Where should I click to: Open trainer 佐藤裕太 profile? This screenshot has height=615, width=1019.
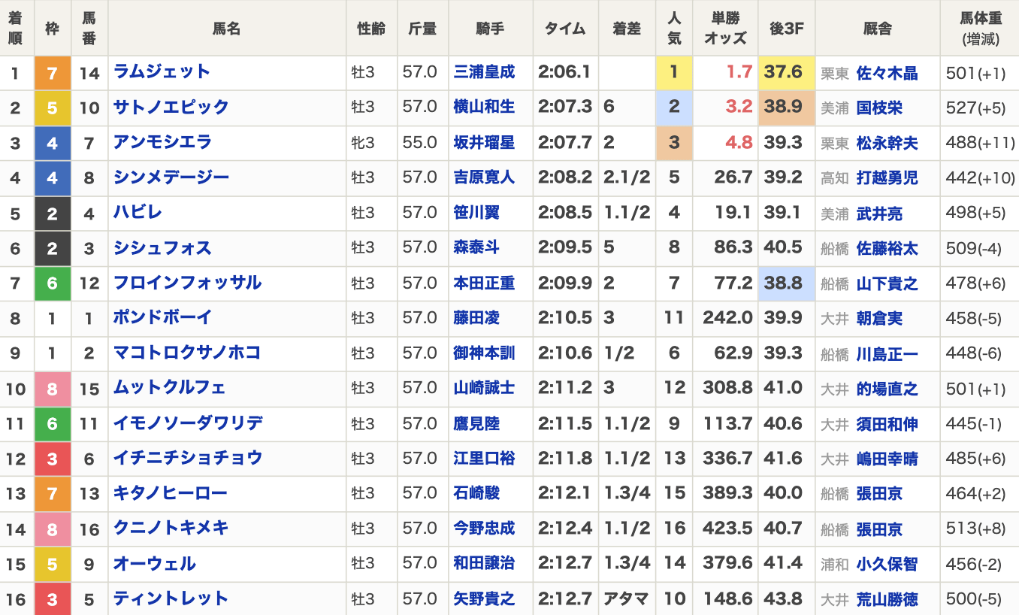click(887, 249)
